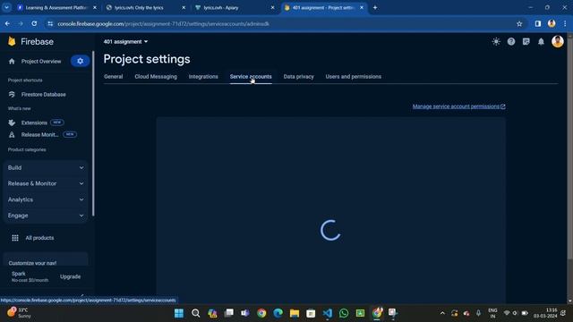Screen dimensions: 573x322
Task: Click the ENG IN language indicator
Action: point(492,313)
